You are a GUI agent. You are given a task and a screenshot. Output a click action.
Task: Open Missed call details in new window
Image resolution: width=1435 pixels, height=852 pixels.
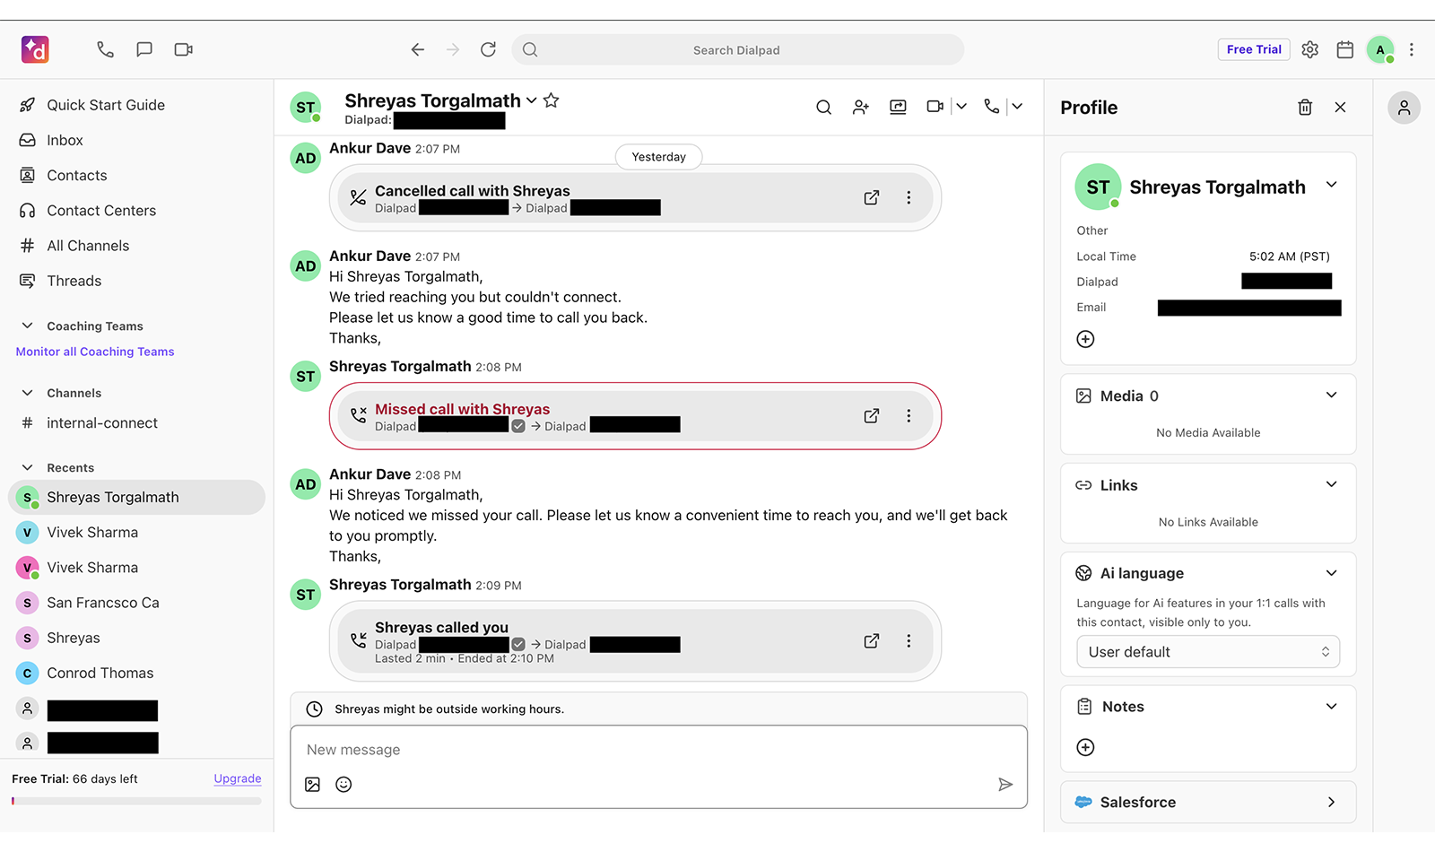coord(872,416)
